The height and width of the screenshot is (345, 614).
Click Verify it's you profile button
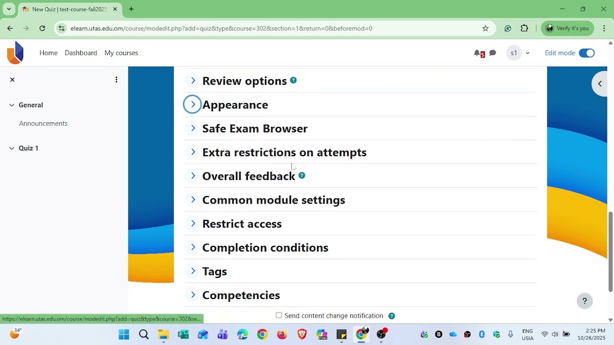click(567, 28)
